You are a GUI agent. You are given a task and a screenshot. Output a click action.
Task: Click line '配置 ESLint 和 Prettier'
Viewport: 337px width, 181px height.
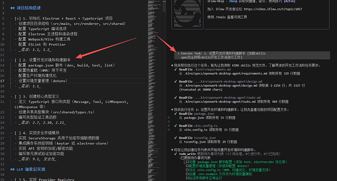coord(42,45)
